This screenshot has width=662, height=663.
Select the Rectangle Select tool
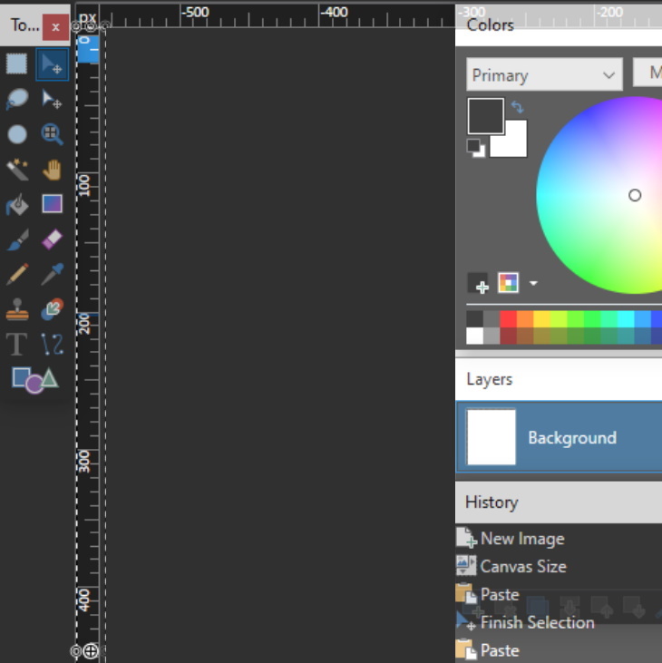coord(17,64)
